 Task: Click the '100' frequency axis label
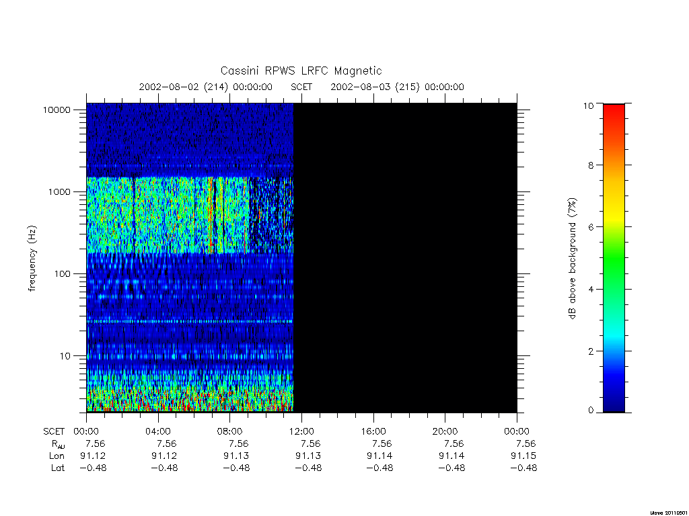coord(63,274)
